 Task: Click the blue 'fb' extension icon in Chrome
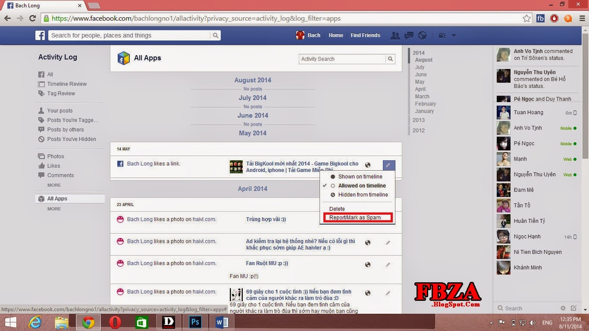point(540,19)
